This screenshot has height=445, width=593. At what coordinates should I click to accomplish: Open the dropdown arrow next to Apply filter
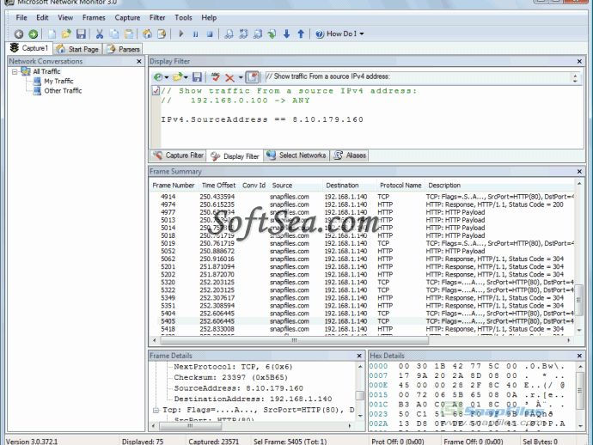(x=167, y=77)
